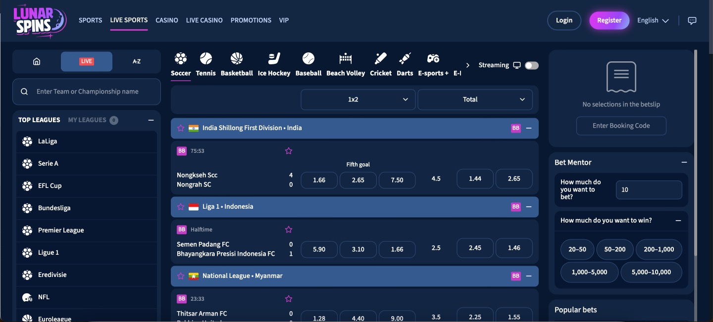Star the Semen Padang FC match
The height and width of the screenshot is (322, 713).
pyautogui.click(x=289, y=230)
